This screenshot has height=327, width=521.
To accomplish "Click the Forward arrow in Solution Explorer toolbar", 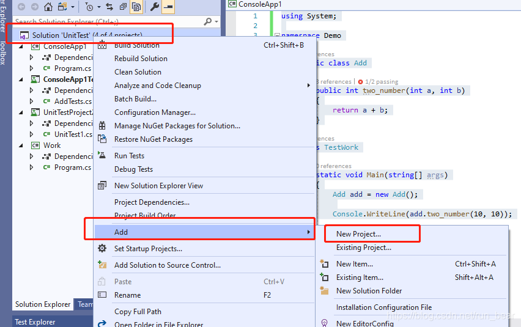I will pyautogui.click(x=35, y=6).
